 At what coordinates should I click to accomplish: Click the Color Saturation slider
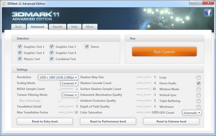[144, 113]
